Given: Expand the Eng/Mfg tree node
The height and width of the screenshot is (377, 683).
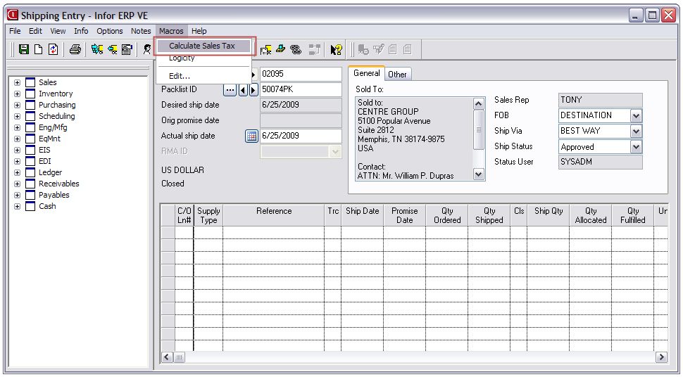Looking at the screenshot, I should click(17, 127).
